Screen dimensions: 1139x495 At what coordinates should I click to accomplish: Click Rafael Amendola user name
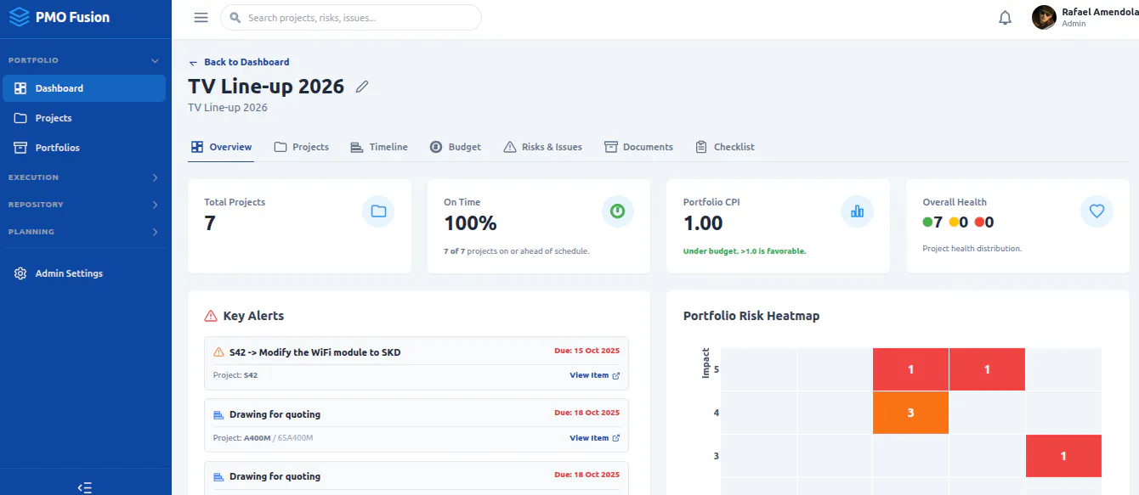[x=1100, y=12]
